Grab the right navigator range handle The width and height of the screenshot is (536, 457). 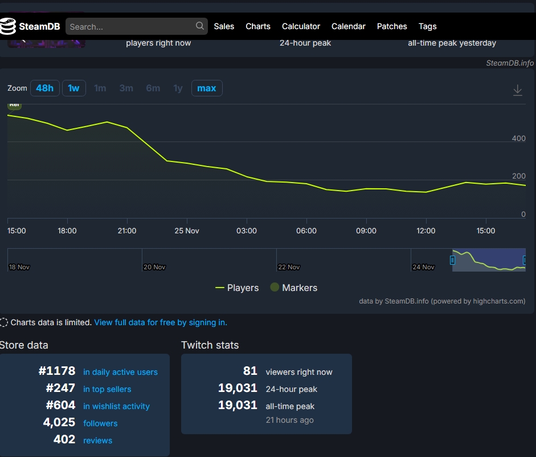click(525, 260)
